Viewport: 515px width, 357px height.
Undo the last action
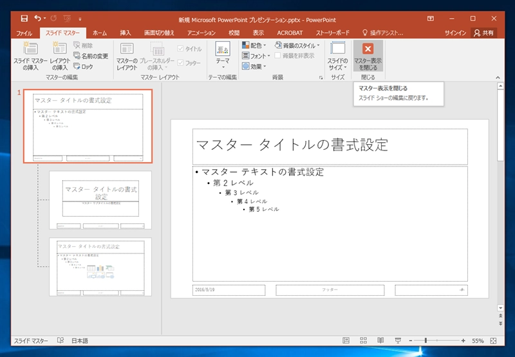pos(38,19)
